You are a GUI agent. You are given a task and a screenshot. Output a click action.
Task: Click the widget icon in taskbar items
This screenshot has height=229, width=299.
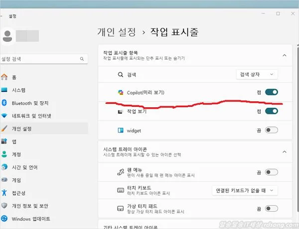pos(120,131)
